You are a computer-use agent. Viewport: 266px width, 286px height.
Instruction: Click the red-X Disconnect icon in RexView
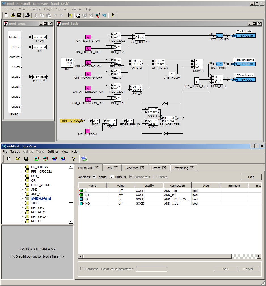click(x=46, y=159)
